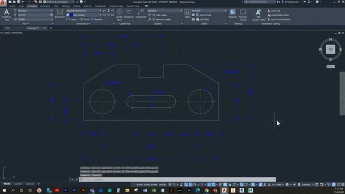Open the Help question mark icon

[317, 2]
